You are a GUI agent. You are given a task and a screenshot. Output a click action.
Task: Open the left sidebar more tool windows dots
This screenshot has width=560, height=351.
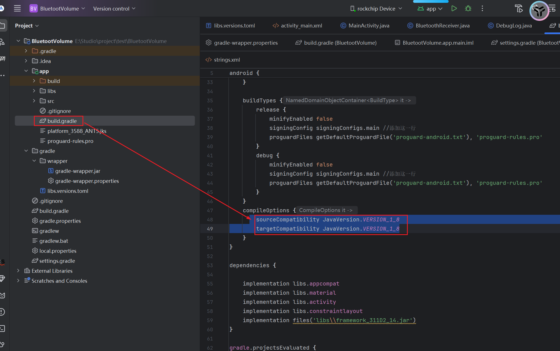[3, 75]
